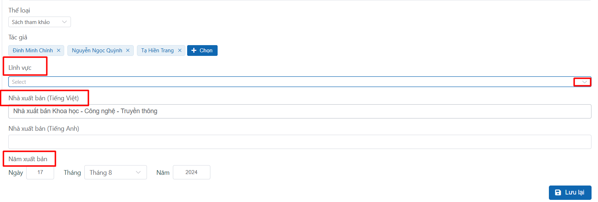This screenshot has width=598, height=202.
Task: Focus the empty Nhà xuất bản (Tiếng Anh) field
Action: pos(299,142)
